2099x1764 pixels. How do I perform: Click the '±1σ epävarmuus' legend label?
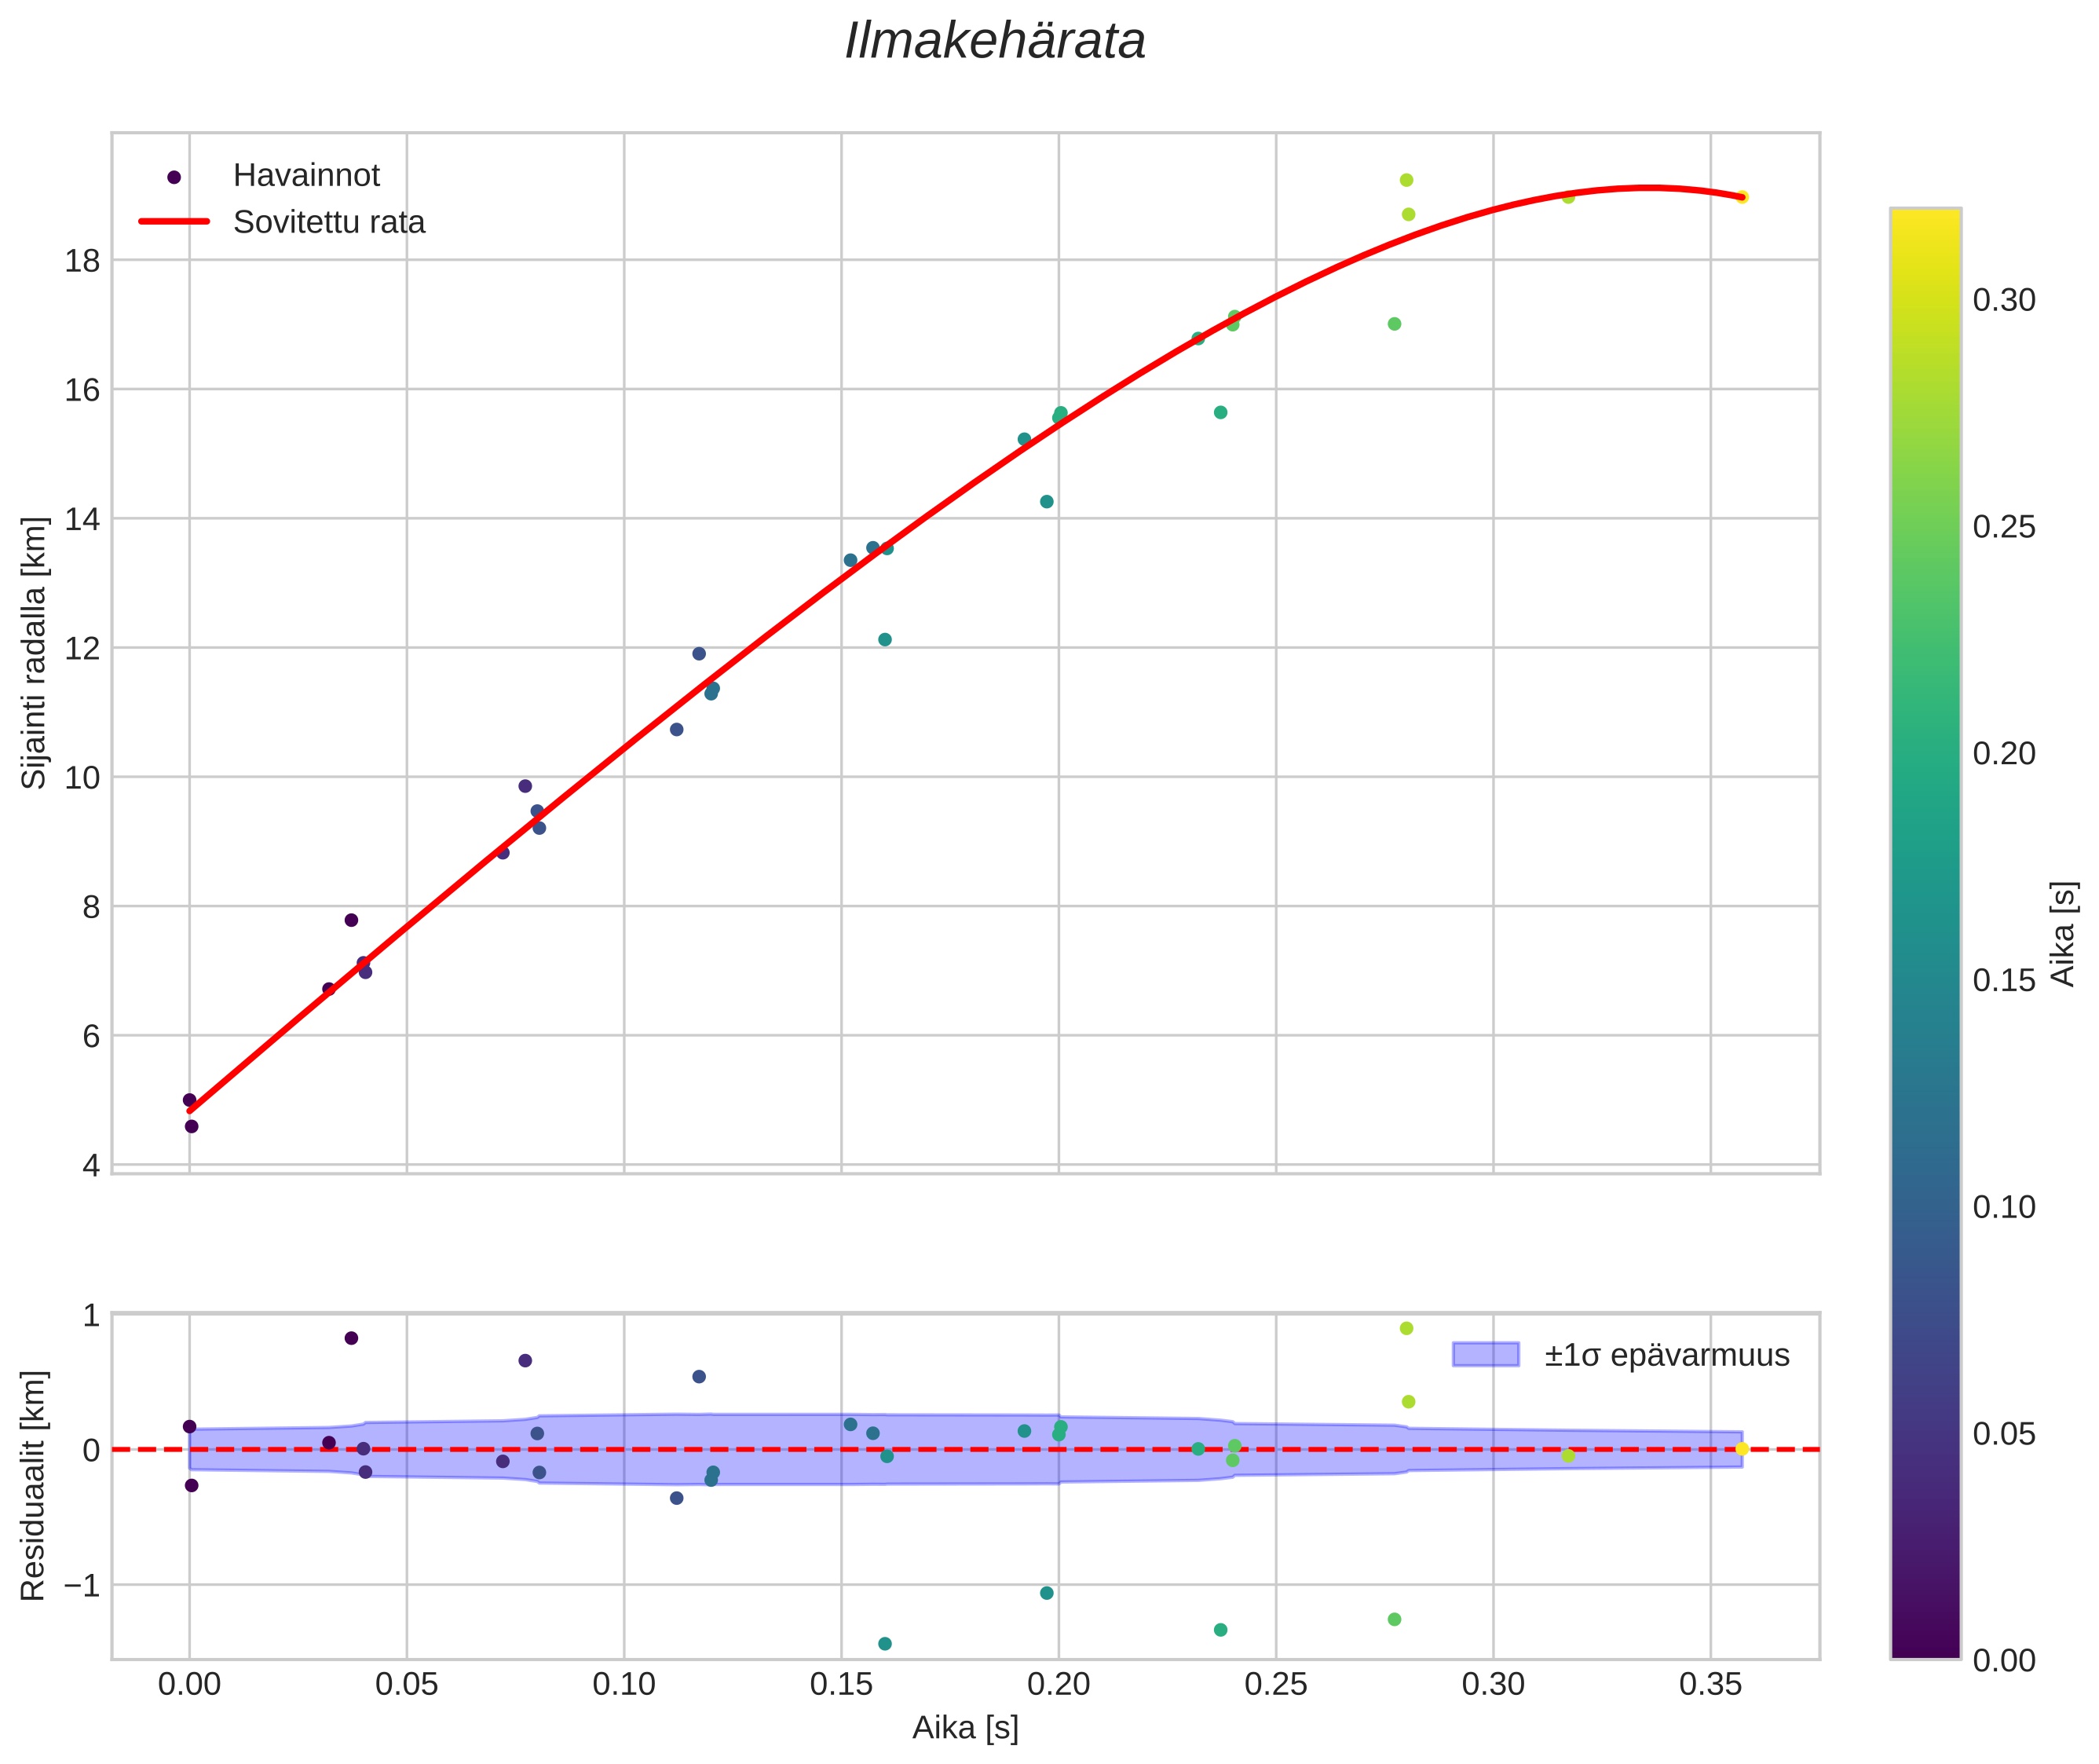coord(1666,1355)
